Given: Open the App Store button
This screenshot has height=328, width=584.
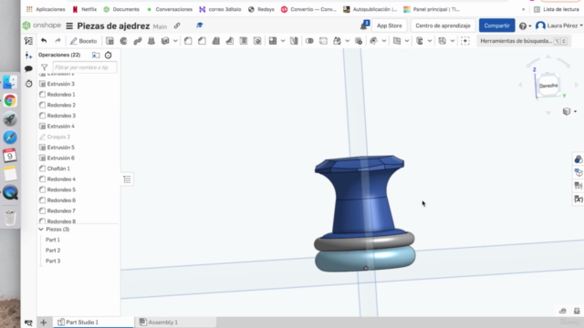Looking at the screenshot, I should 390,26.
